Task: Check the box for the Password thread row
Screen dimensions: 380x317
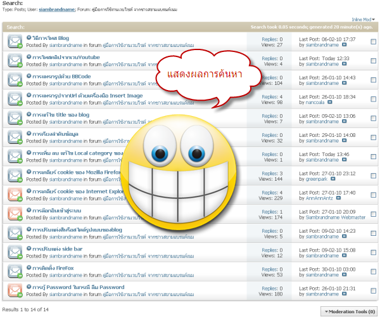Action: [x=373, y=290]
